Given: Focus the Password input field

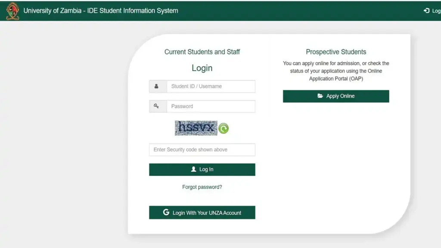Looking at the screenshot, I should [x=211, y=106].
